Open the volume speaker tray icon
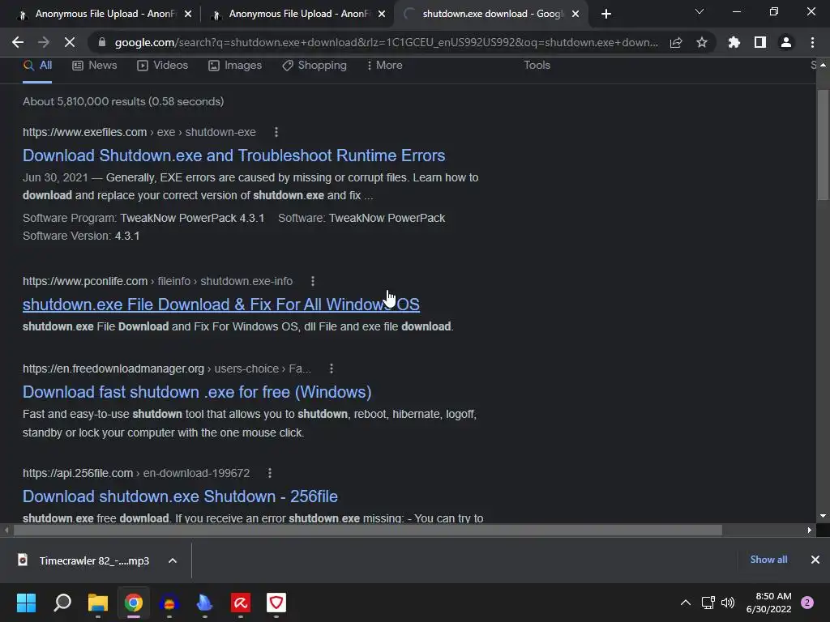The height and width of the screenshot is (622, 830). (x=728, y=603)
